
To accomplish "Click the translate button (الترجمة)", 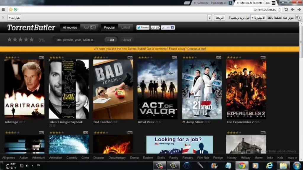I will pyautogui.click(x=219, y=18).
